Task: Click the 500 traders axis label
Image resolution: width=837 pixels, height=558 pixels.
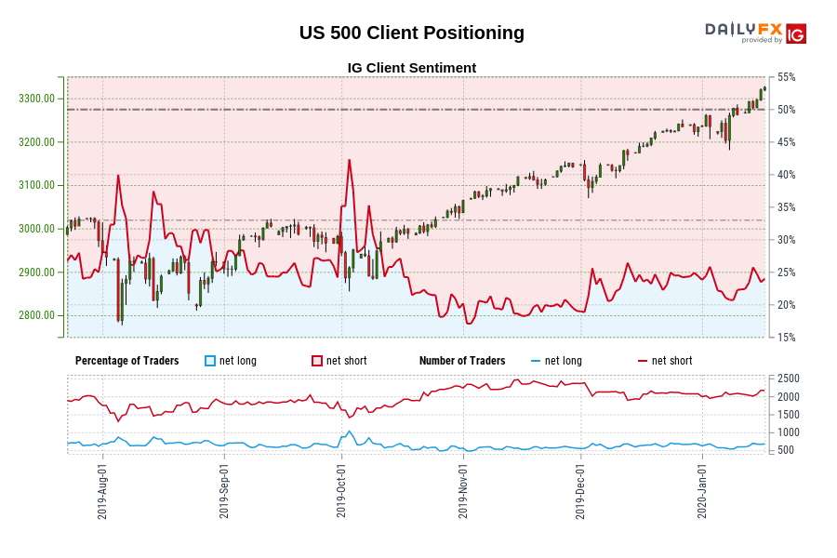Action: [786, 451]
